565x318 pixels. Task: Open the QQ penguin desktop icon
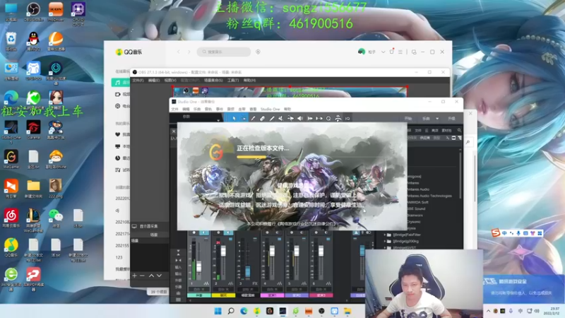(33, 40)
